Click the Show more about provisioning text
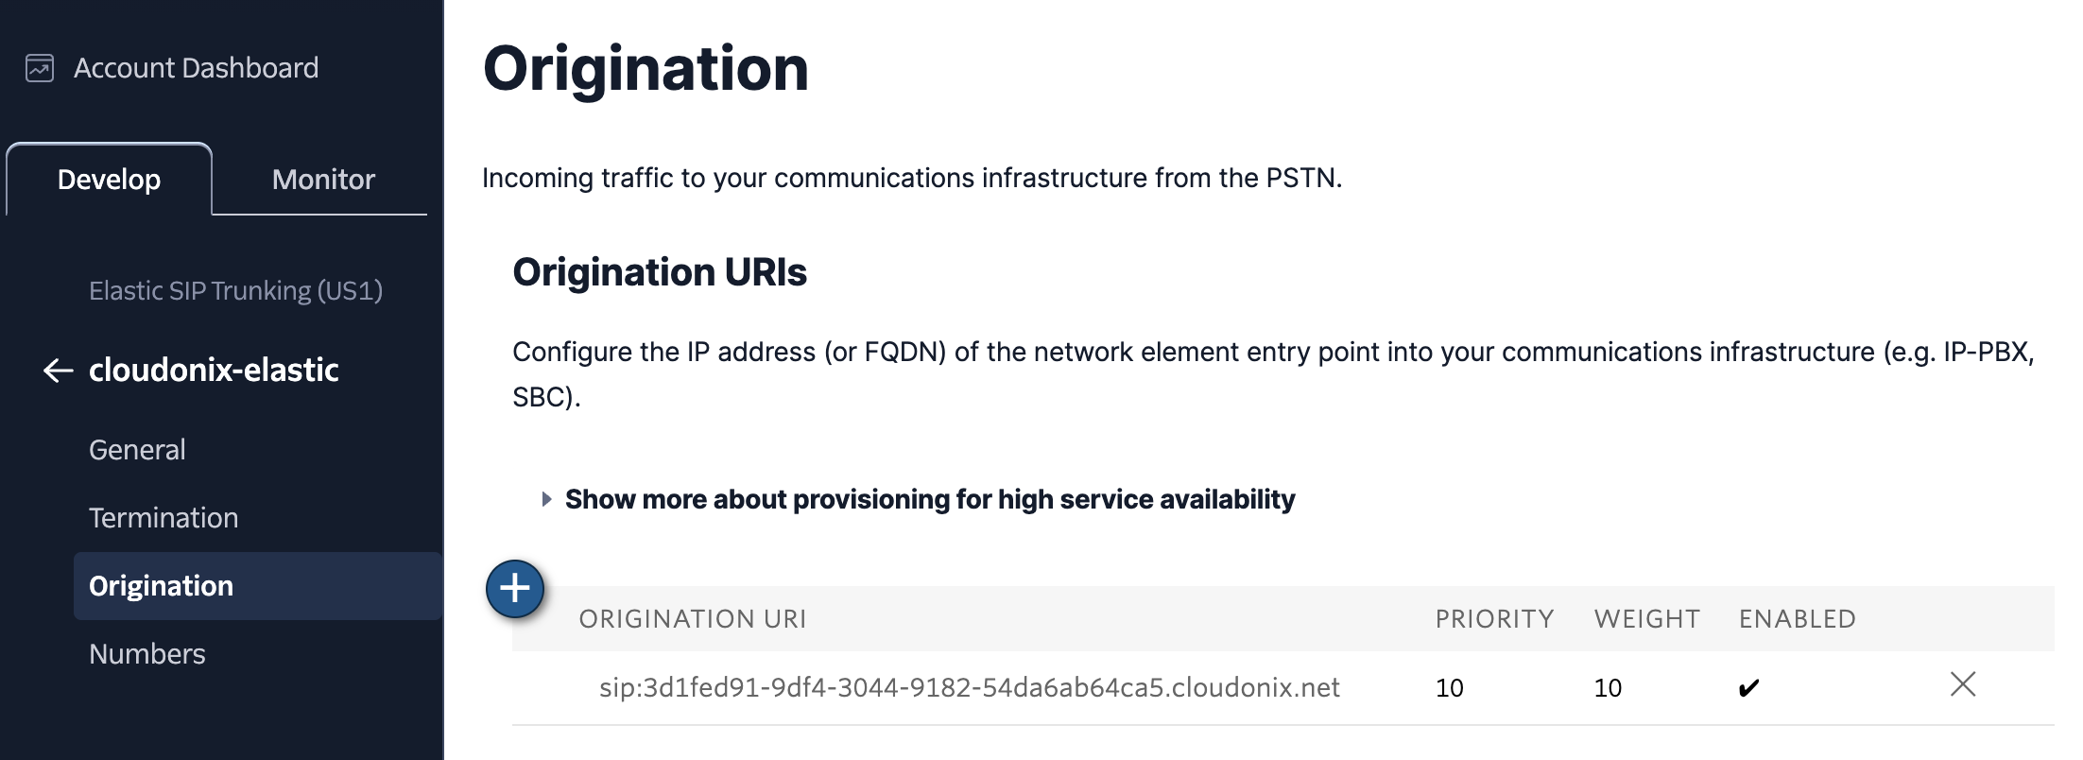Screen dimensions: 2083x760 930,499
